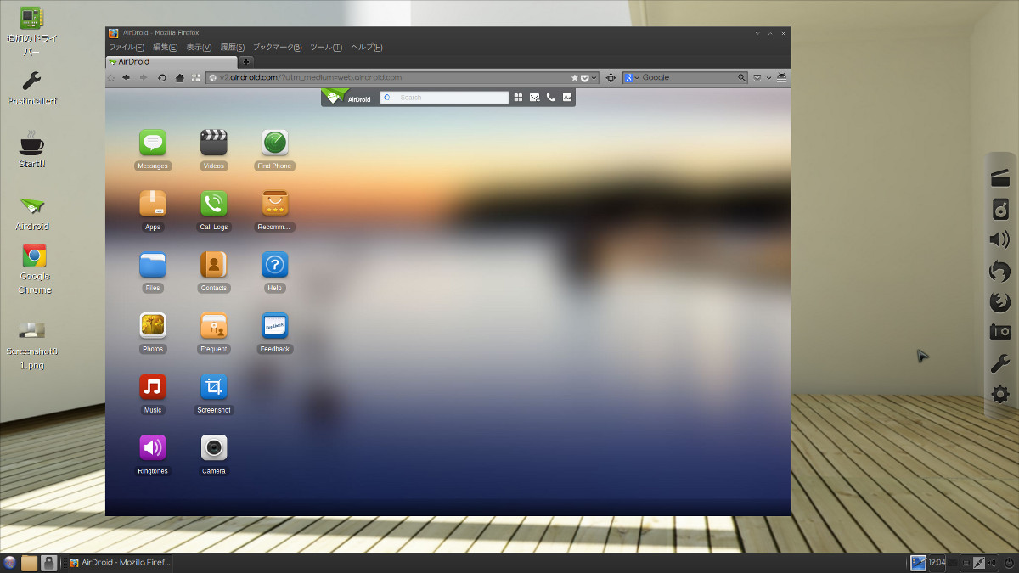Select the Airdroid desktop shortcut
The width and height of the screenshot is (1019, 573).
point(32,213)
